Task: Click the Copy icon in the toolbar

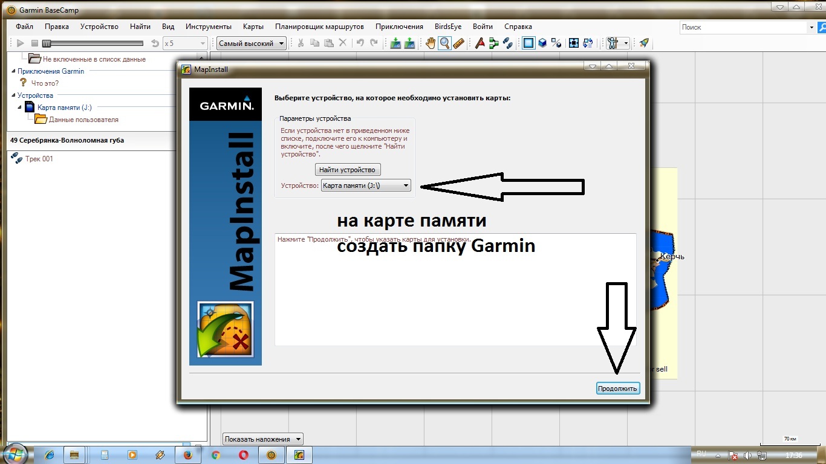Action: tap(314, 43)
